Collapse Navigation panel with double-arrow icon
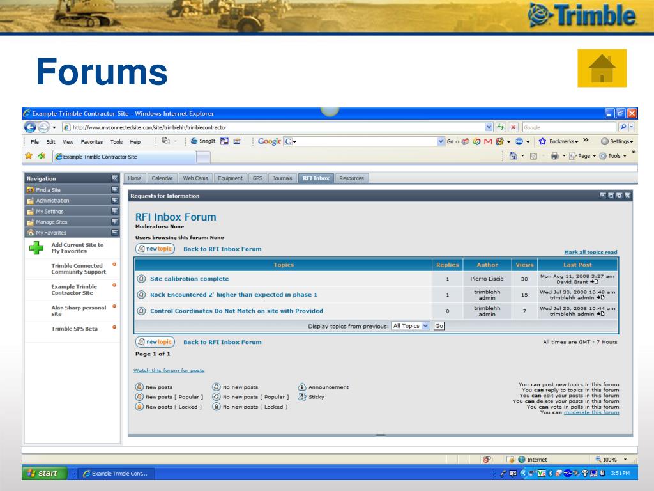 pos(115,178)
